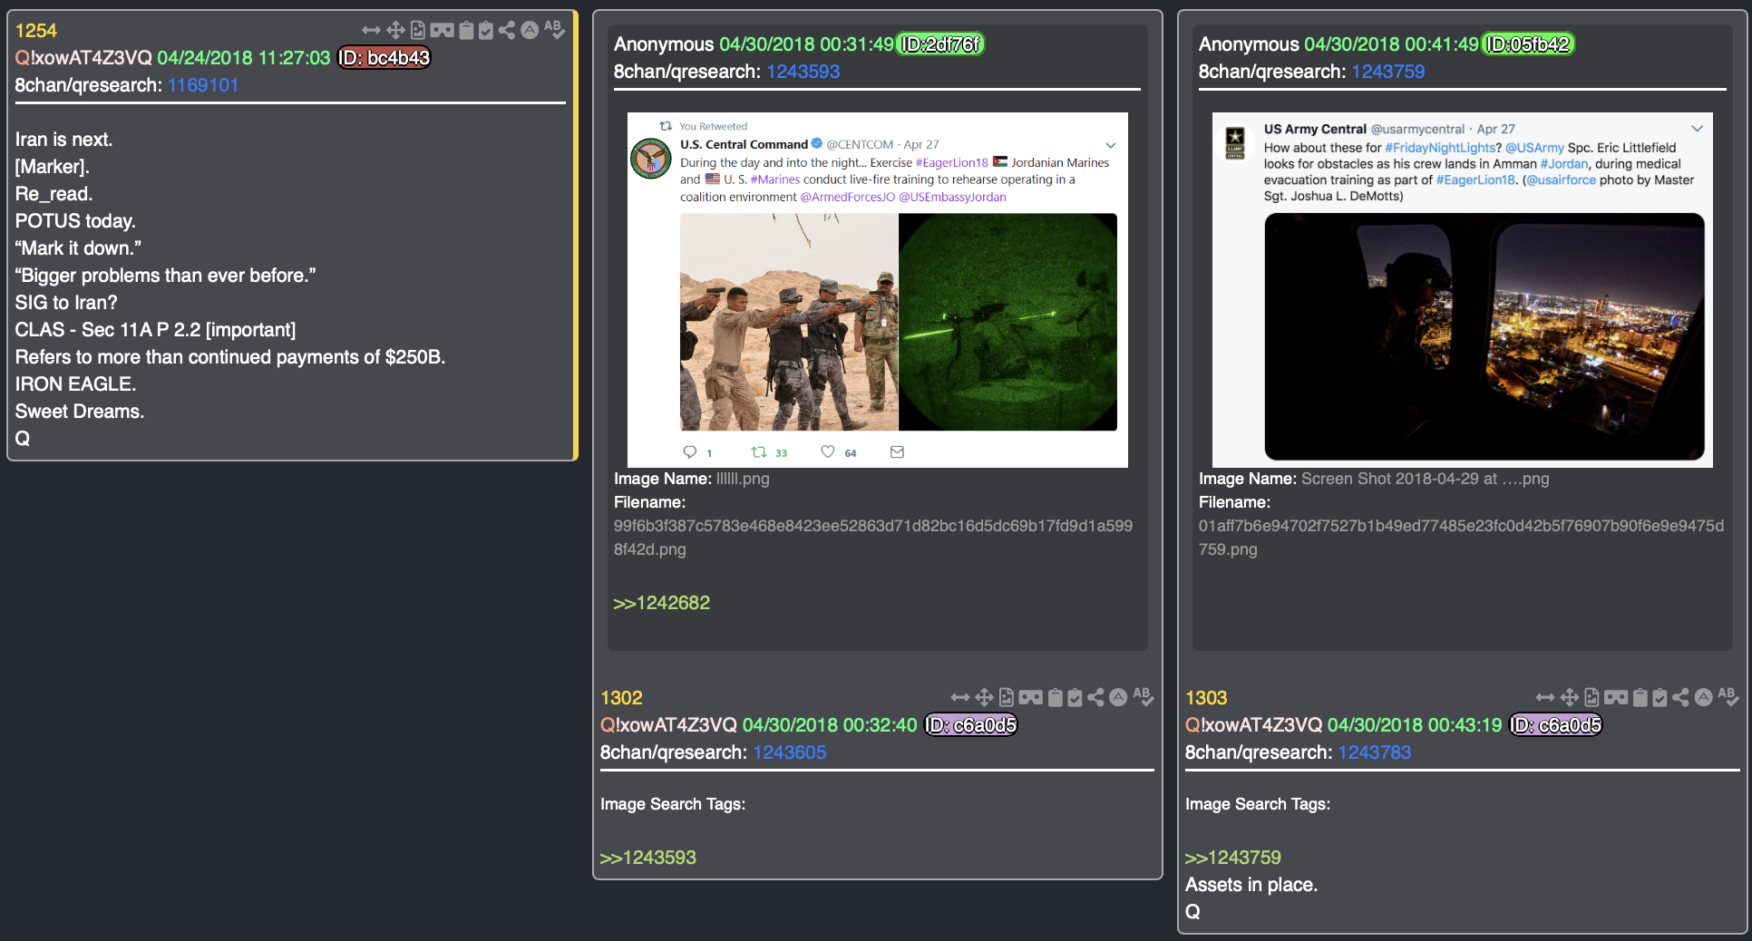The image size is (1752, 941).
Task: Click envelope message icon on CENTCOM tweet
Action: (897, 451)
